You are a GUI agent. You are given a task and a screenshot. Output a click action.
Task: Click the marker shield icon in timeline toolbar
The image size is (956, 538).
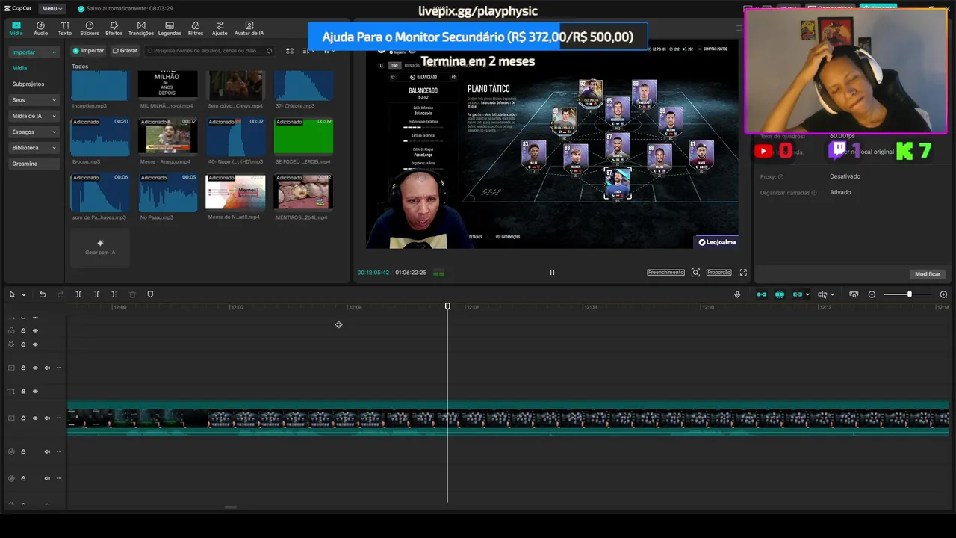(x=150, y=294)
